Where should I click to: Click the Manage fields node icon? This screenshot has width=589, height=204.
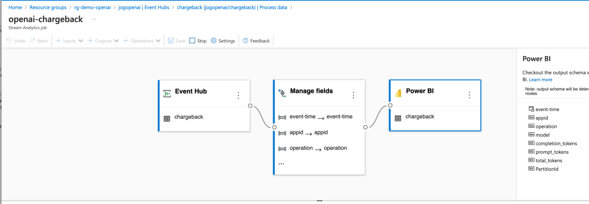282,92
